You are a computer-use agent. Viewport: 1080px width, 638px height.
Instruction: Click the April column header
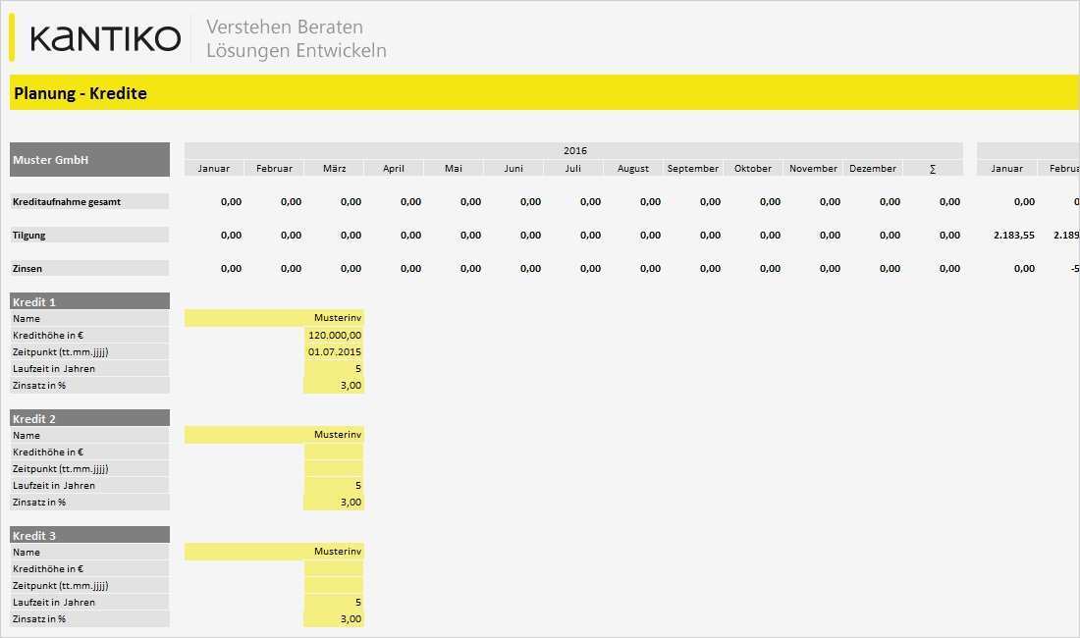pos(394,169)
